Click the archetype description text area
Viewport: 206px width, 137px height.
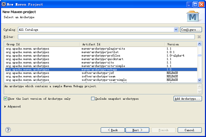101,89
